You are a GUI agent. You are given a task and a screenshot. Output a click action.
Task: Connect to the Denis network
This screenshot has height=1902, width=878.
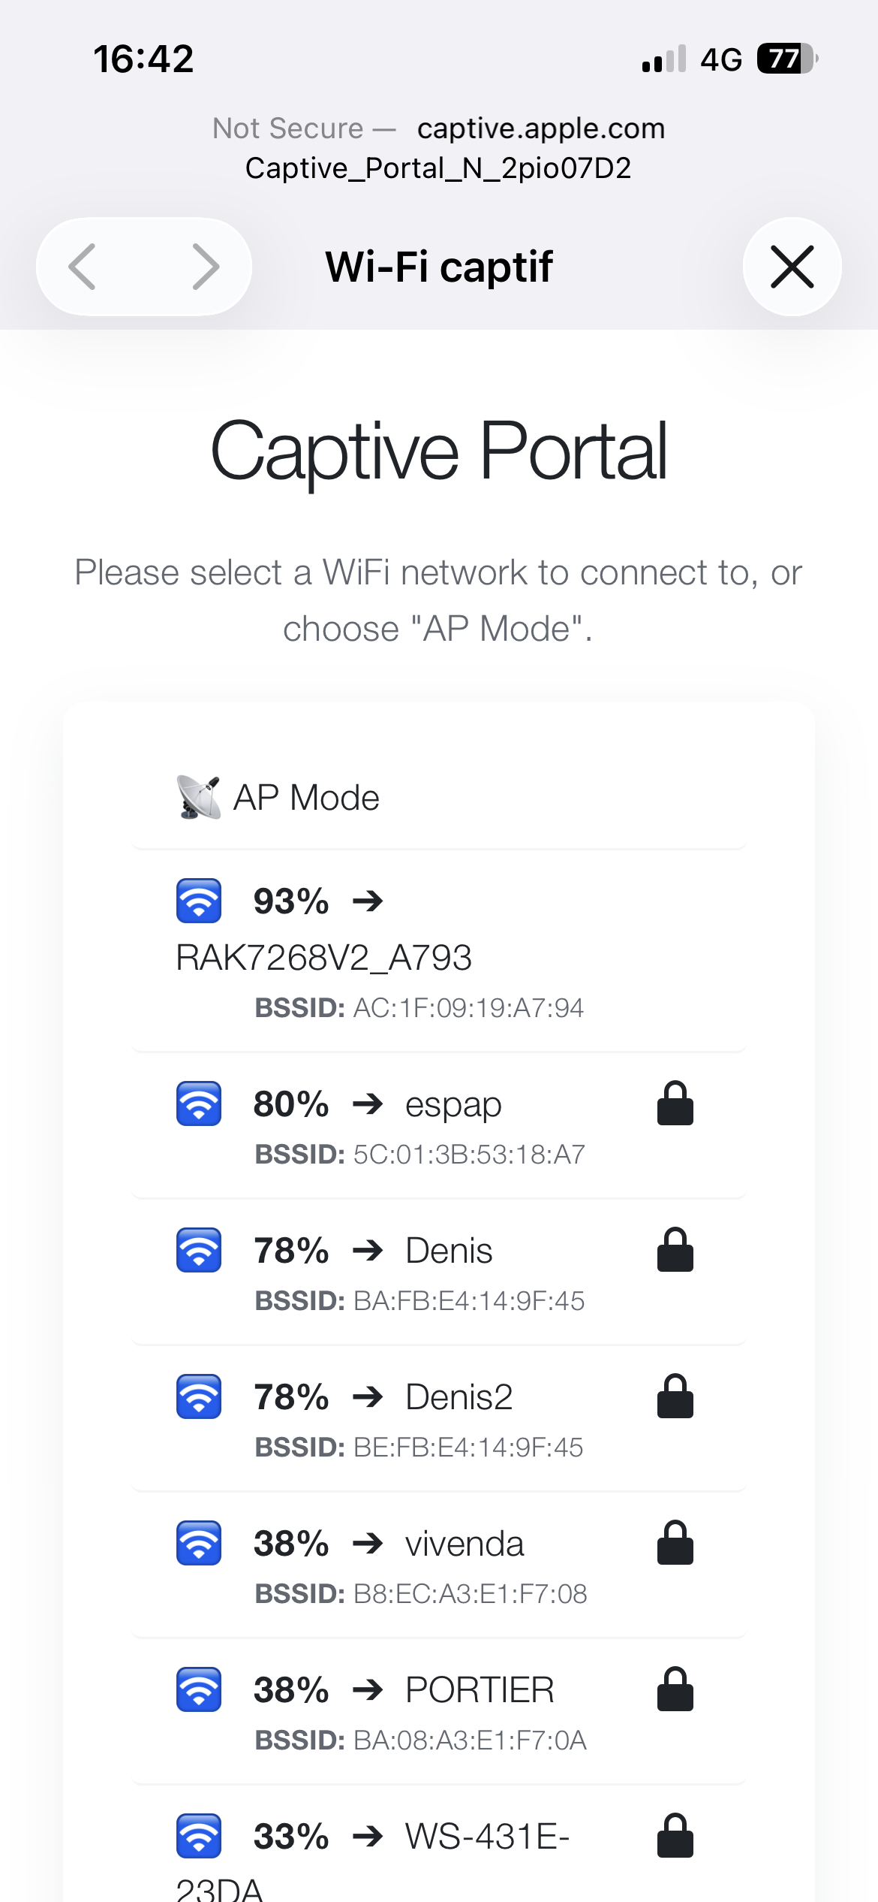tap(449, 1251)
